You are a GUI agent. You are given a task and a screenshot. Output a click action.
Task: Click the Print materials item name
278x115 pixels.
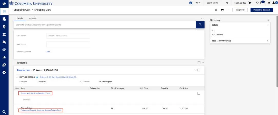tap(26, 108)
